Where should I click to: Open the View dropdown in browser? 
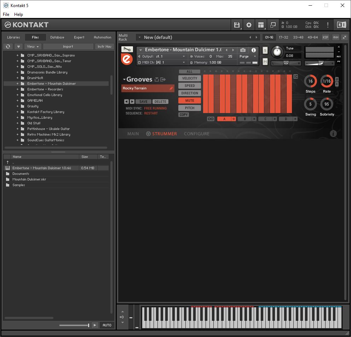33,47
